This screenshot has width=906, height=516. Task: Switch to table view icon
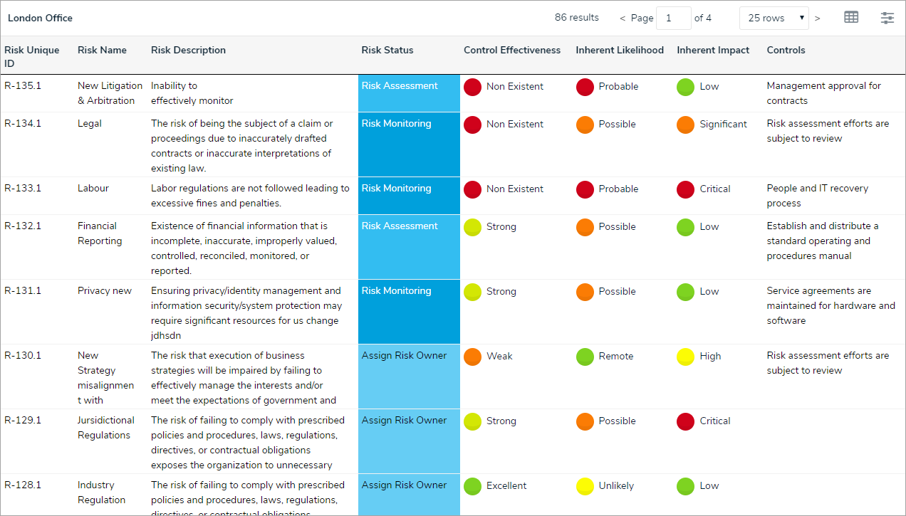851,18
